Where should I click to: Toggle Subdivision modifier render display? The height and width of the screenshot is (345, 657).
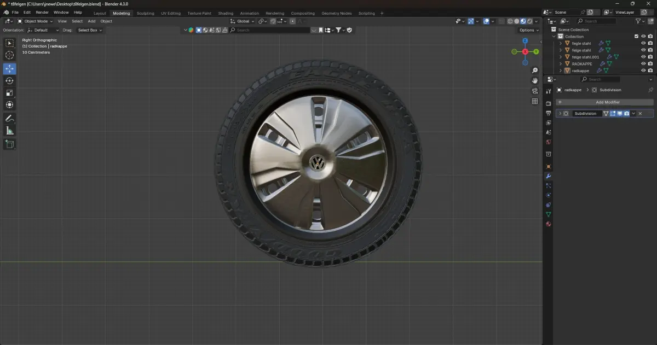point(626,114)
